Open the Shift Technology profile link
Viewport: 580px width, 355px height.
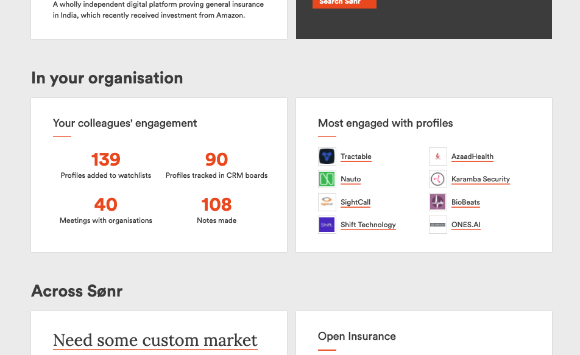coord(368,225)
